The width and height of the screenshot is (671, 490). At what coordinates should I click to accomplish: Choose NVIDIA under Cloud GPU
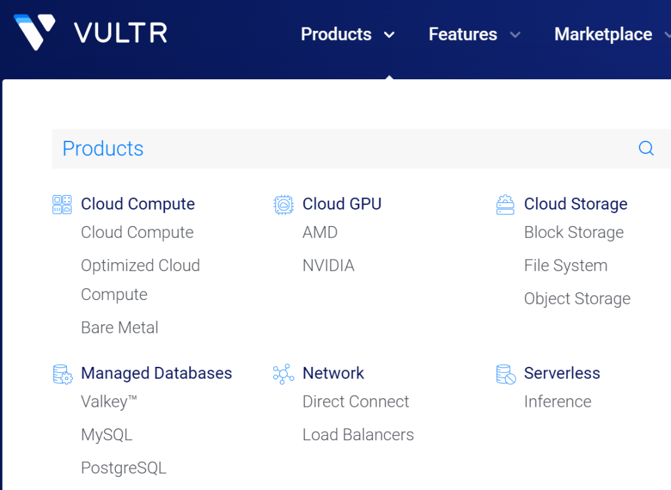pyautogui.click(x=329, y=265)
